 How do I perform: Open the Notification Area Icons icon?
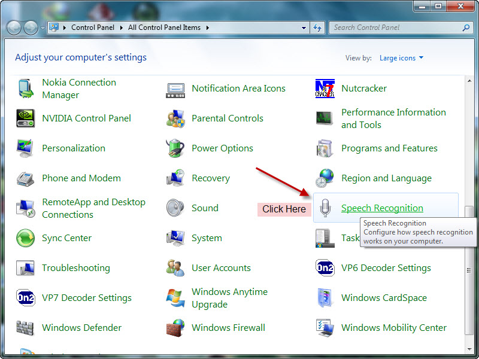pyautogui.click(x=175, y=90)
